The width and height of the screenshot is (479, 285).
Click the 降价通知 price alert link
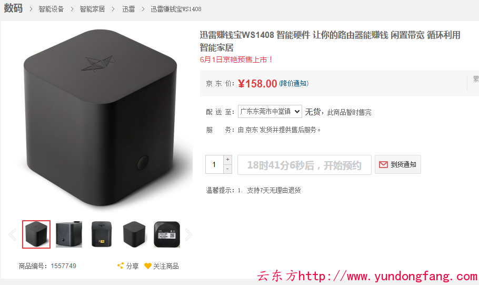click(x=294, y=83)
